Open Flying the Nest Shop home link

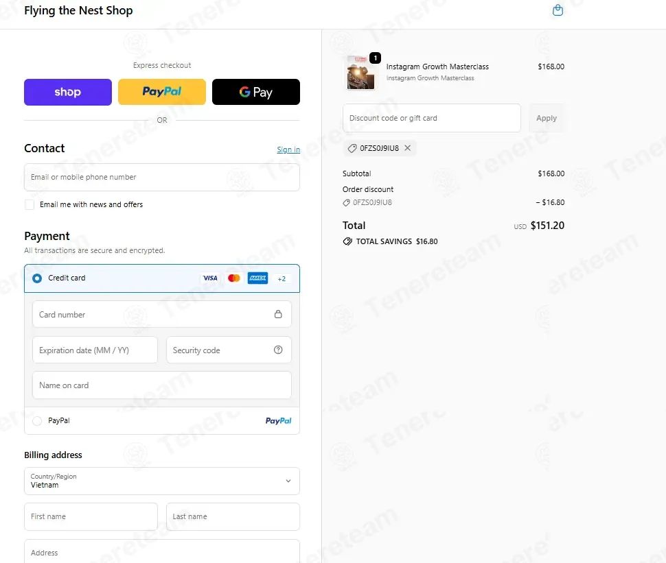(x=78, y=10)
